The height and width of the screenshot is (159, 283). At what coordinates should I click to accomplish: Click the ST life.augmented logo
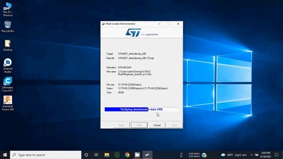click(141, 33)
